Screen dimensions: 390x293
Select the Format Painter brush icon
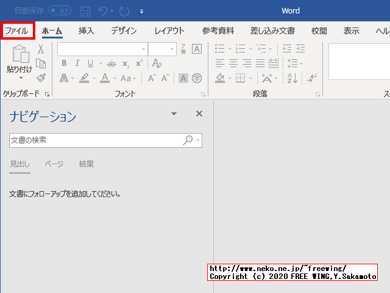tap(41, 78)
